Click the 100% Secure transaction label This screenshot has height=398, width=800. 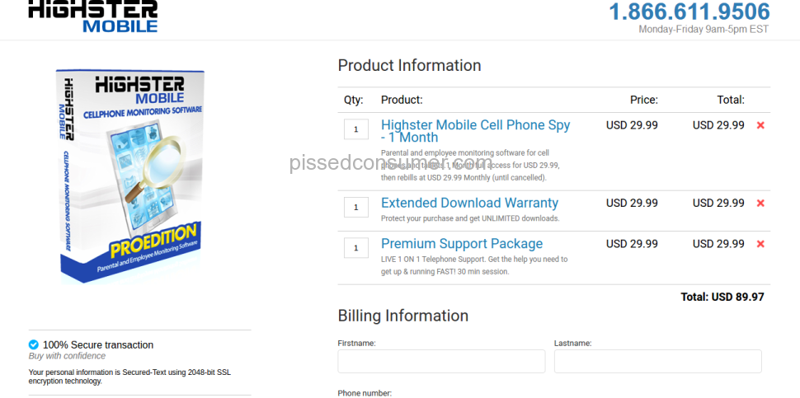tap(98, 345)
